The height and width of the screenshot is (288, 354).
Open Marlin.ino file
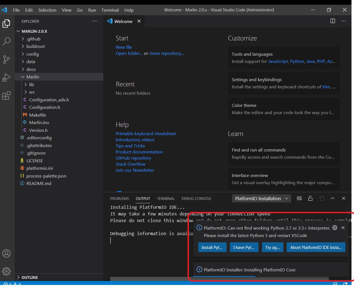(39, 122)
